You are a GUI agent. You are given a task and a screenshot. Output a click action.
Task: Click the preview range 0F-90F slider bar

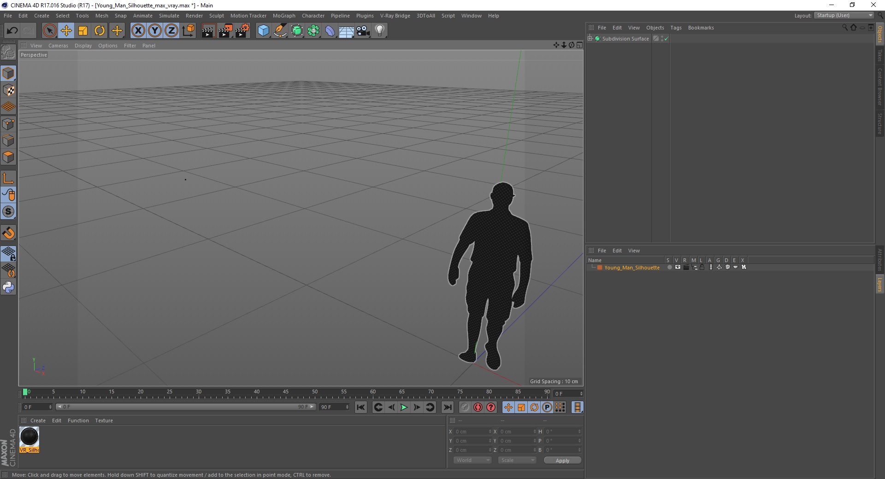point(186,407)
